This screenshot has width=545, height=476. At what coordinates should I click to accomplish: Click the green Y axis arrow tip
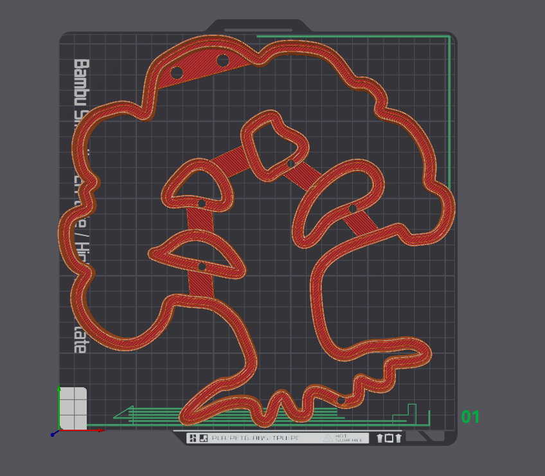pyautogui.click(x=59, y=389)
